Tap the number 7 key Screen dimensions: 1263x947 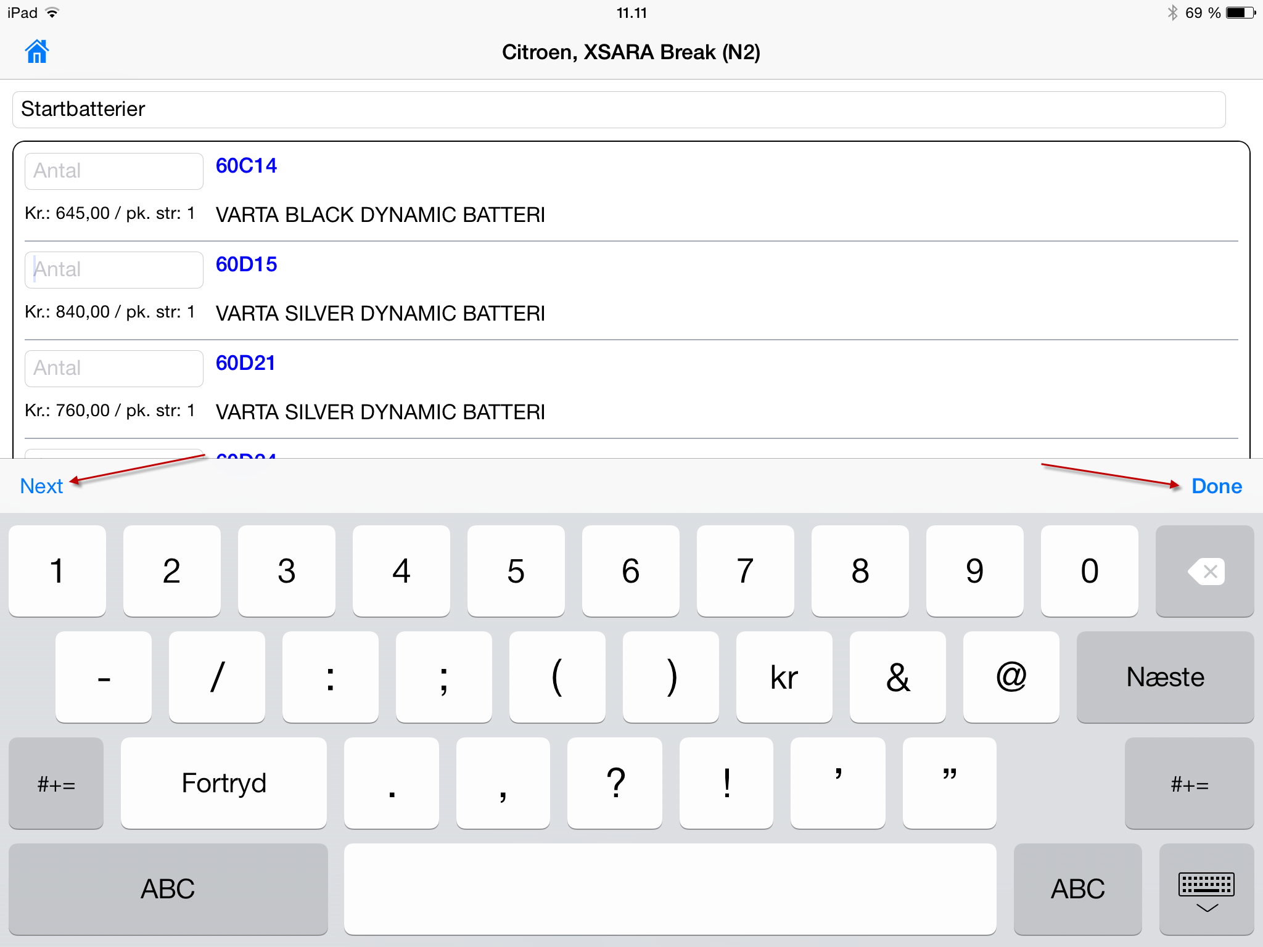point(746,571)
